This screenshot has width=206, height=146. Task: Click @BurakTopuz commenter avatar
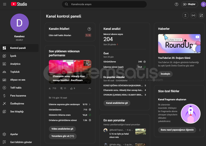pyautogui.click(x=105, y=130)
